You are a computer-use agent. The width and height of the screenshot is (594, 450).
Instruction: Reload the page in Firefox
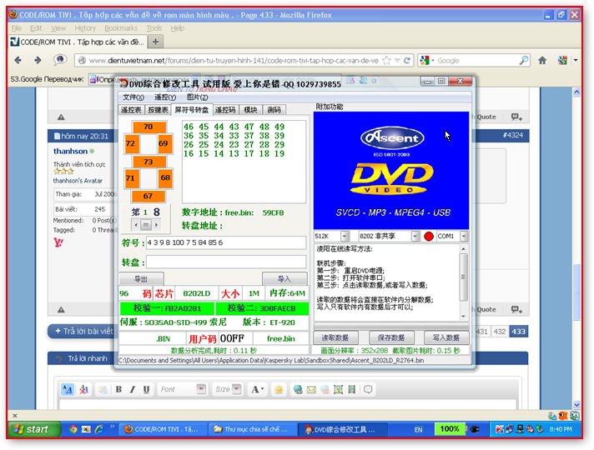[x=407, y=60]
